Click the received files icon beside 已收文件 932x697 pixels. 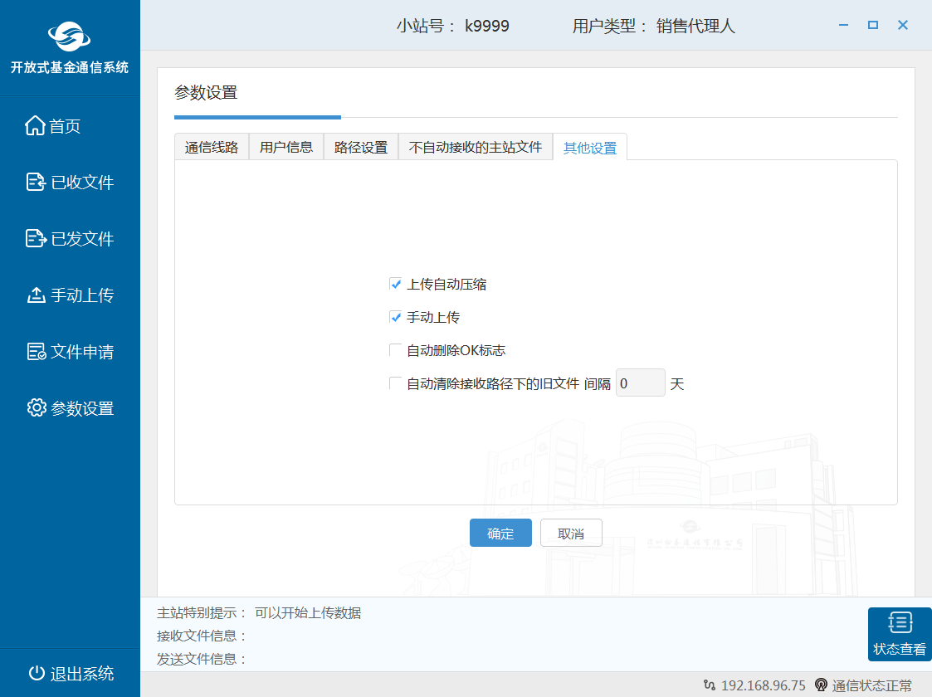(x=36, y=182)
